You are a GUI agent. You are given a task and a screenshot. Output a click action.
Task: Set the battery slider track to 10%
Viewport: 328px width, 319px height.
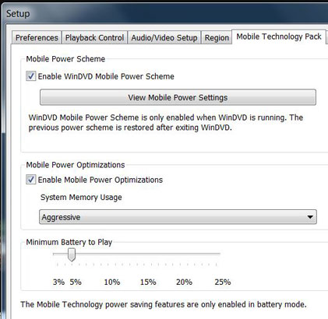tap(108, 254)
